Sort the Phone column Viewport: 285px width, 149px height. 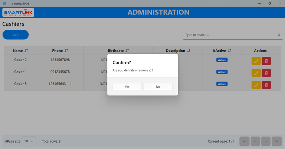click(66, 51)
